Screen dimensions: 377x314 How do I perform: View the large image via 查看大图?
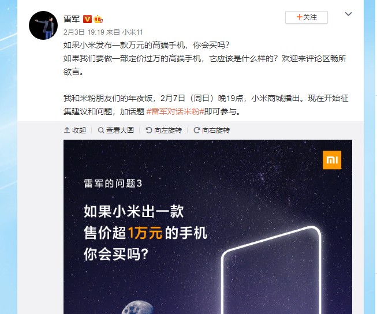pos(116,130)
